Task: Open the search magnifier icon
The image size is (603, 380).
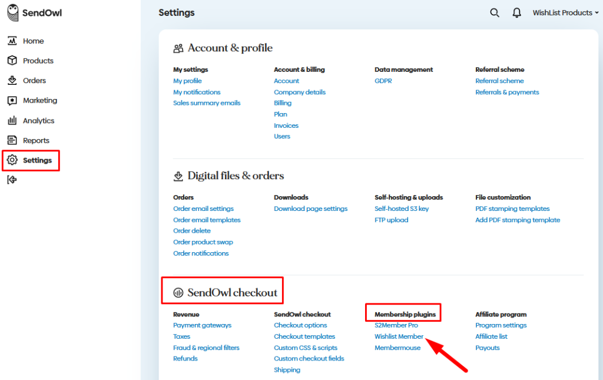Action: pos(495,13)
